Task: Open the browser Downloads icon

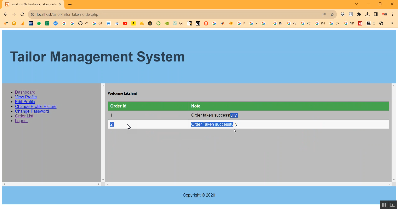Action: click(367, 14)
